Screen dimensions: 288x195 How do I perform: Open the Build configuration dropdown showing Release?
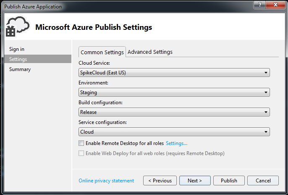pyautogui.click(x=174, y=112)
